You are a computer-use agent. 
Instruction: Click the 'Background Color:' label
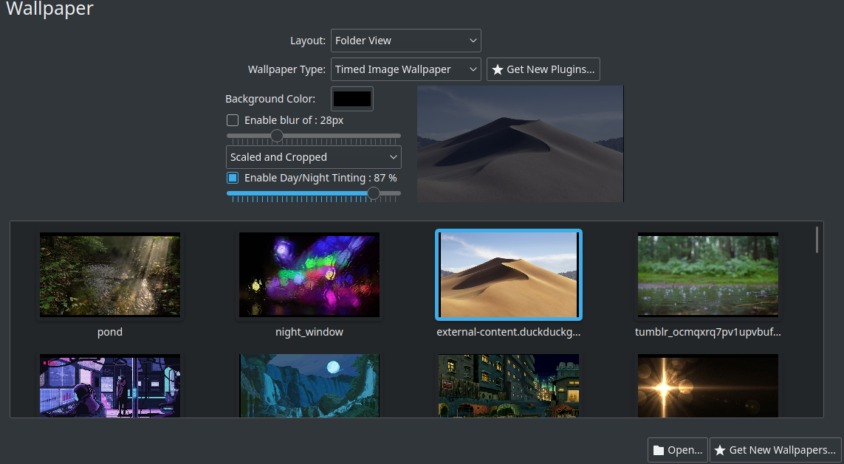tap(270, 99)
